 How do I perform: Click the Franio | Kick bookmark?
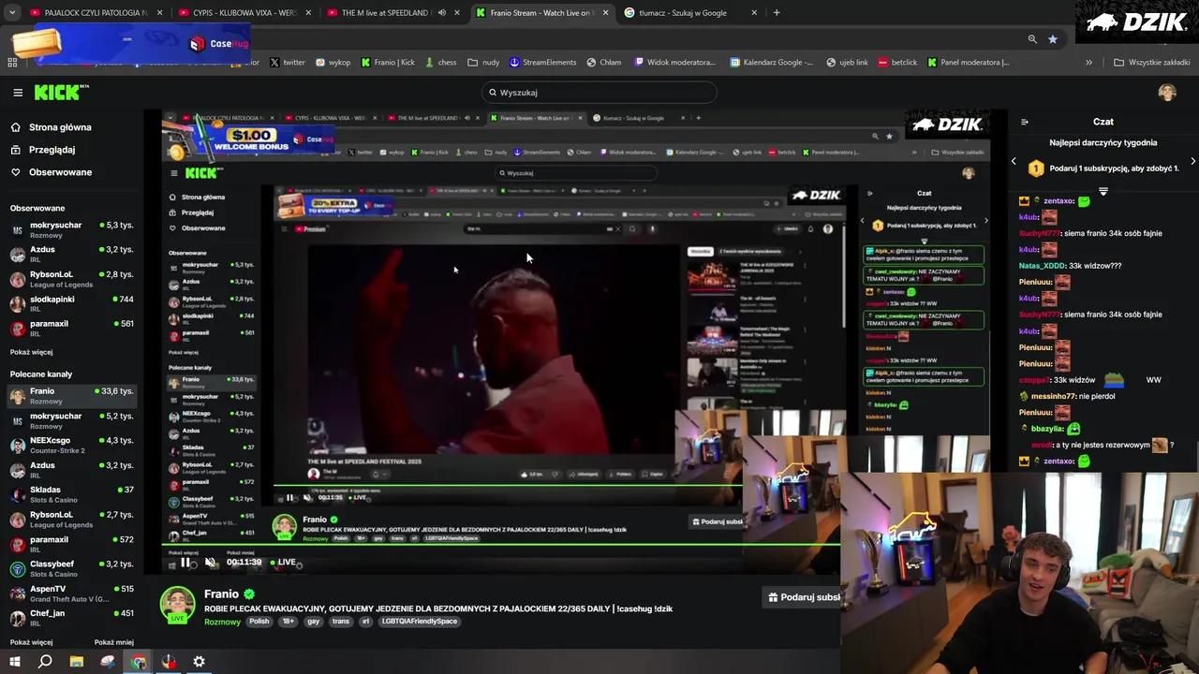tap(388, 63)
